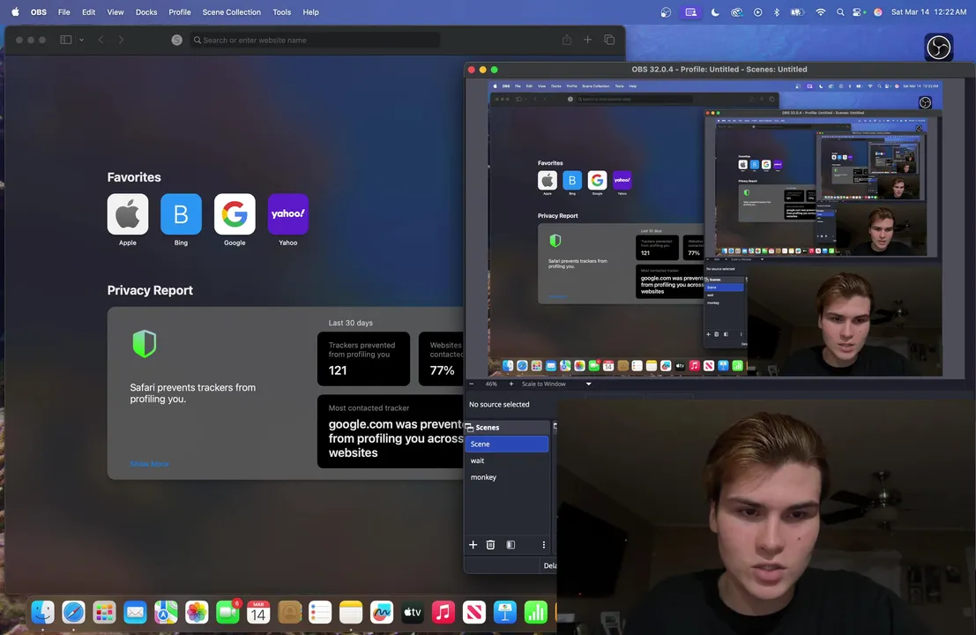The height and width of the screenshot is (635, 976).
Task: Click the Show More link in Privacy Report
Action: (x=149, y=464)
